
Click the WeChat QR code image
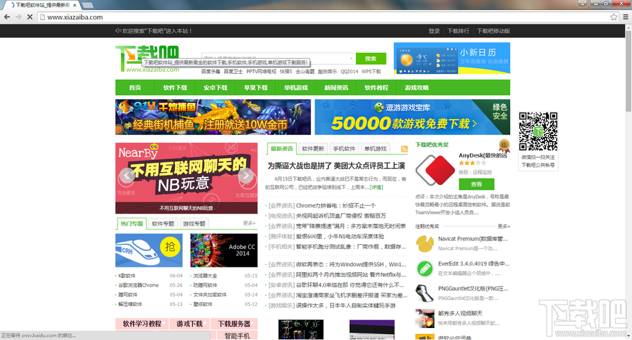[538, 132]
